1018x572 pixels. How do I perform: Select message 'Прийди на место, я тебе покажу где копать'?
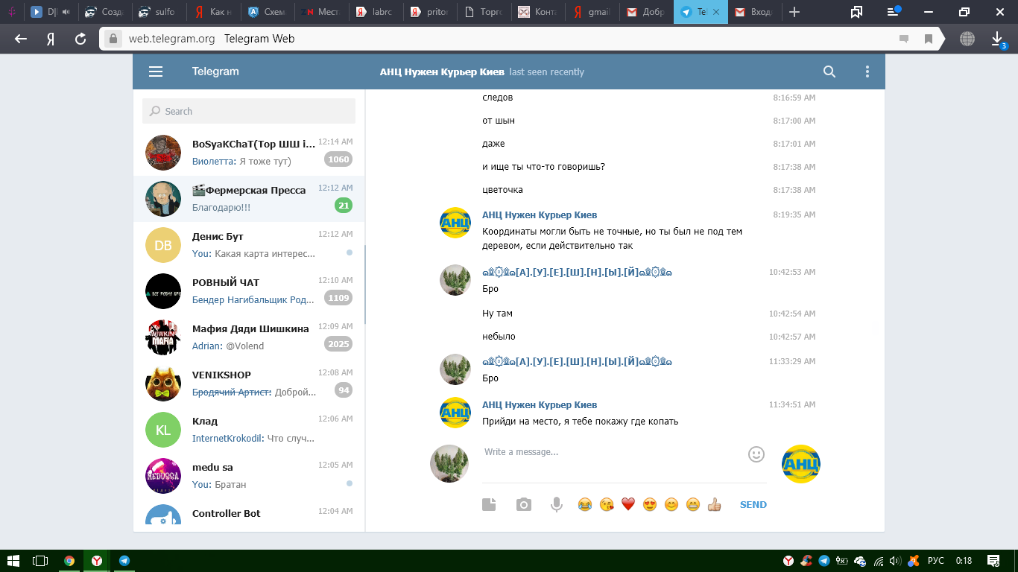[x=581, y=422]
